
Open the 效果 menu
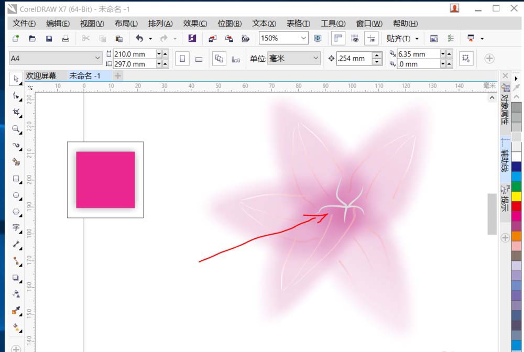pyautogui.click(x=195, y=24)
